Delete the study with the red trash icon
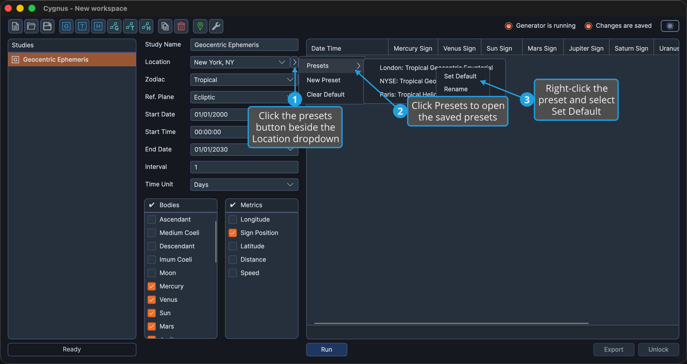The height and width of the screenshot is (364, 687). pyautogui.click(x=181, y=26)
